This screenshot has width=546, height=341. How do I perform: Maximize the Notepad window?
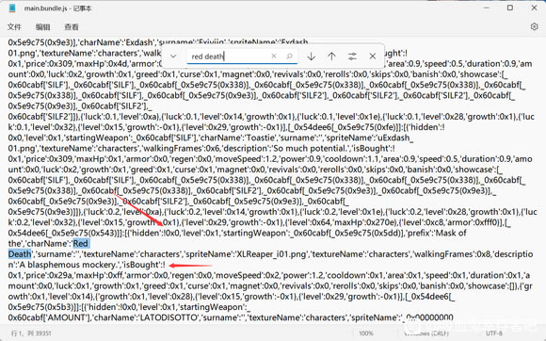click(x=510, y=8)
